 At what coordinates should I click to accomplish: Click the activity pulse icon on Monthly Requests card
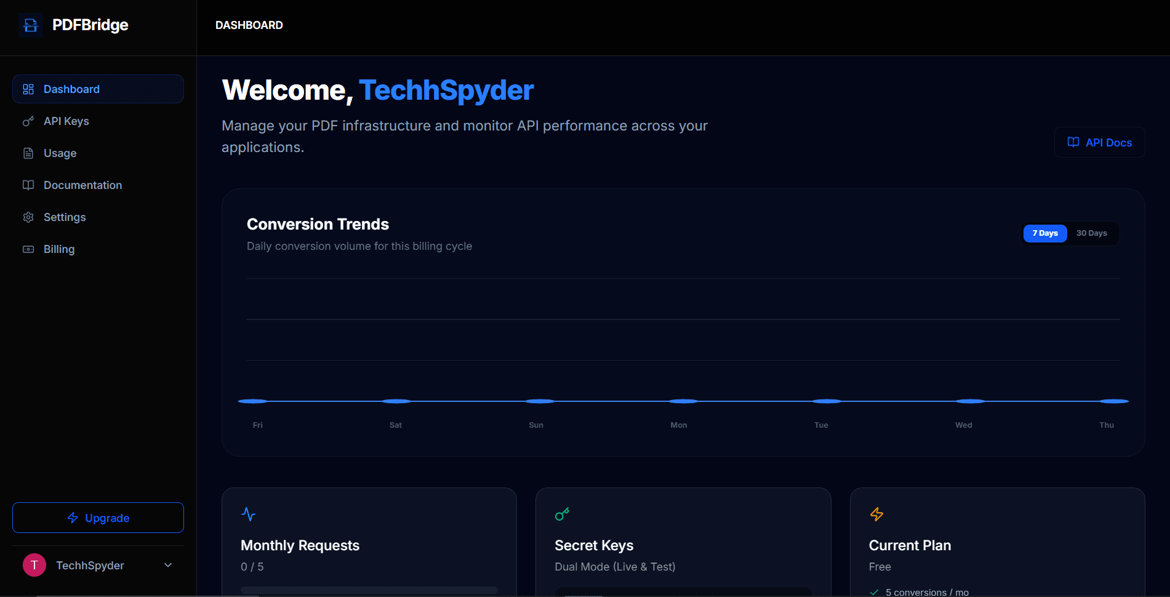tap(248, 514)
